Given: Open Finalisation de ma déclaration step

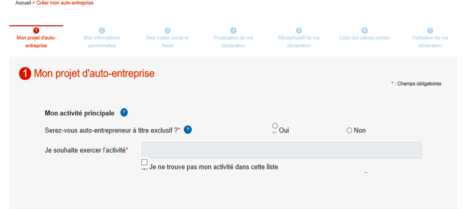Looking at the screenshot, I should 233,42.
